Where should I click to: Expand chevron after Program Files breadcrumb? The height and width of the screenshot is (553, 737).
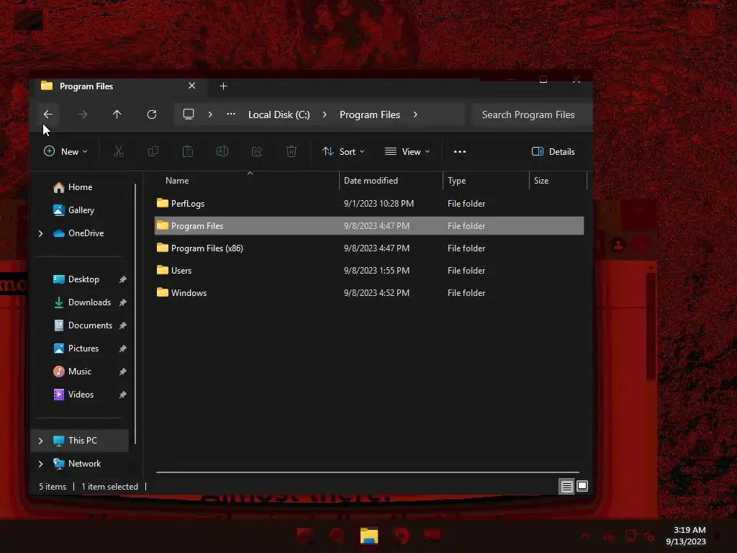[415, 114]
